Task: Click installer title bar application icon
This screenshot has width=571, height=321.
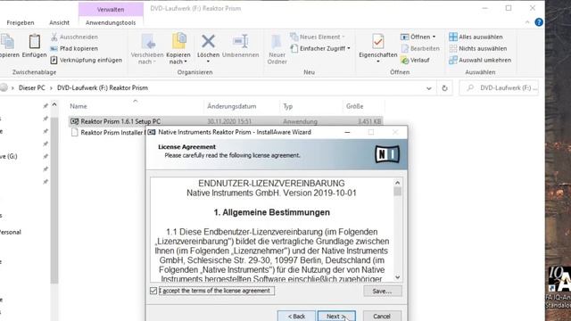Action: click(152, 132)
